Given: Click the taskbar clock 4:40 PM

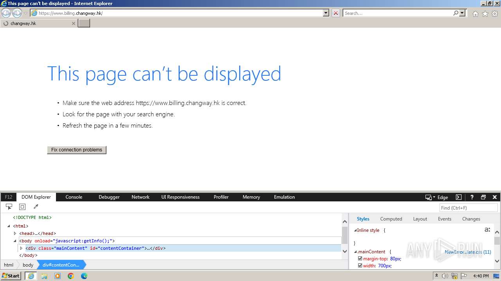Looking at the screenshot, I should (481, 276).
